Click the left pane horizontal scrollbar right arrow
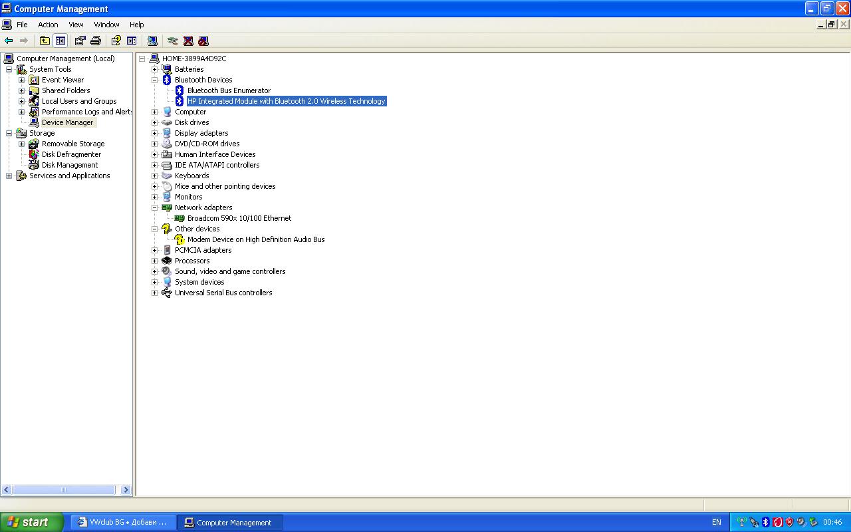 pos(126,490)
